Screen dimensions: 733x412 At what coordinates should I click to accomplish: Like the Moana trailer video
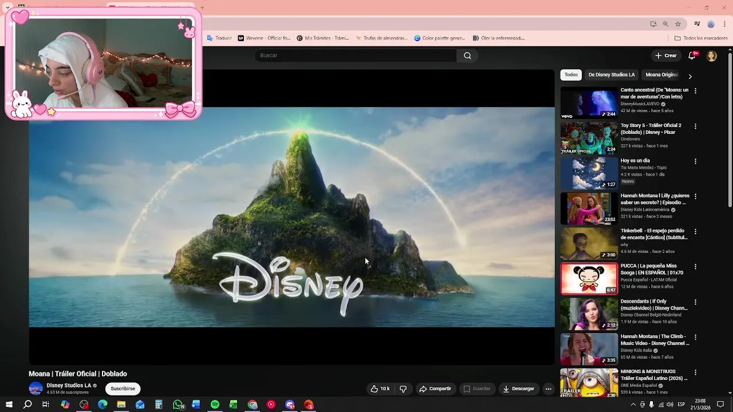(x=380, y=389)
